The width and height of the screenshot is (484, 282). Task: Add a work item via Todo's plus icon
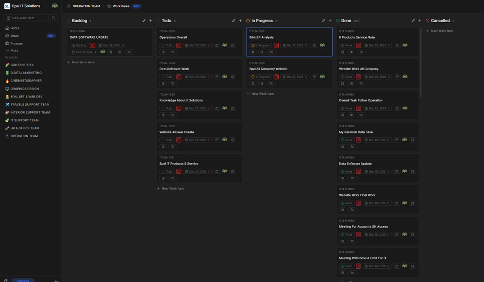point(240,21)
